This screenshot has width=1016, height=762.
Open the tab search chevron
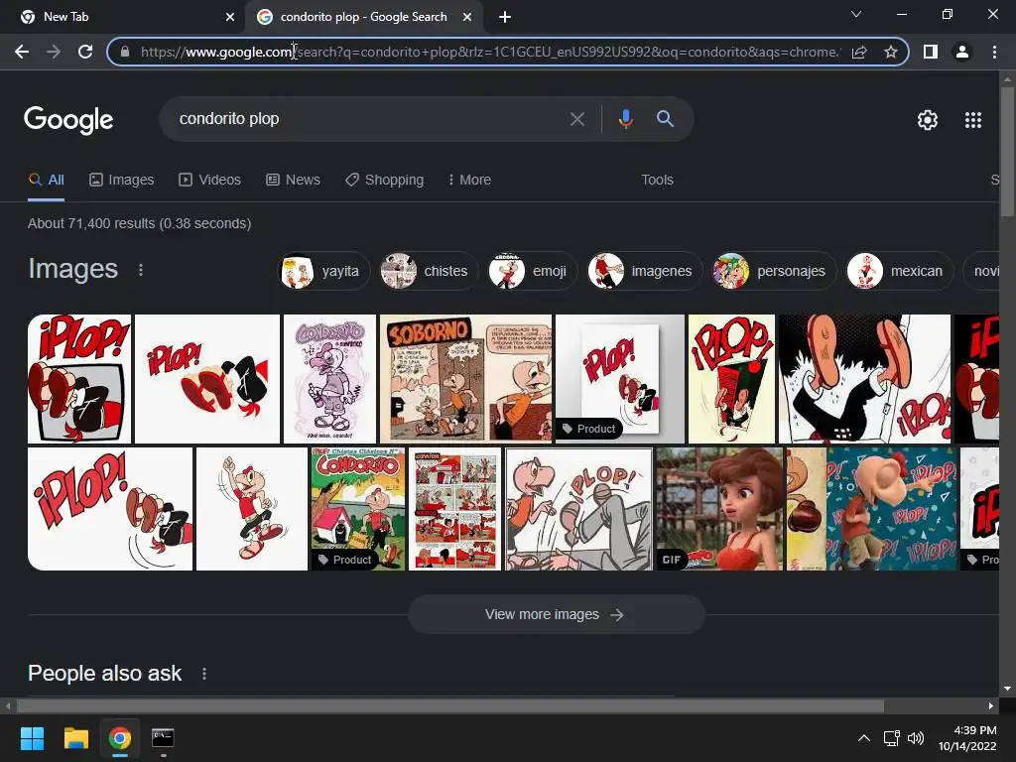coord(856,14)
